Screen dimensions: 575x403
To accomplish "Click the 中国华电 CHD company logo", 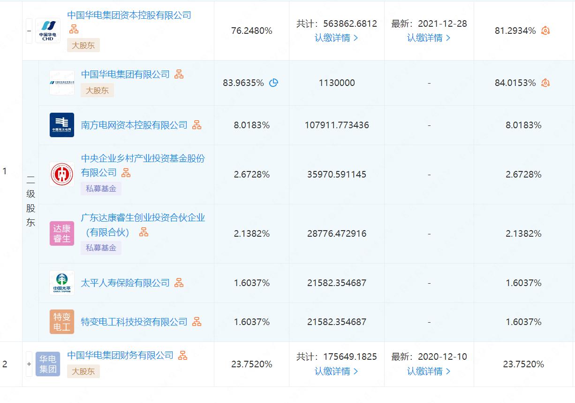I will click(x=47, y=30).
